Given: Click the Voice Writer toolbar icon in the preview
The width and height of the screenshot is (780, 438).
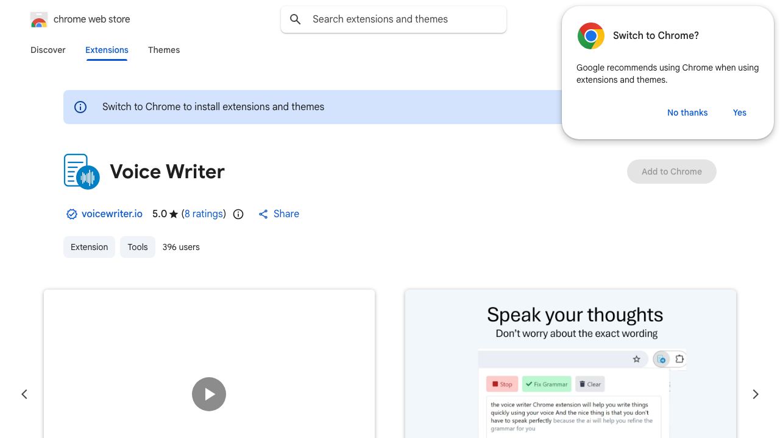Looking at the screenshot, I should tap(661, 359).
